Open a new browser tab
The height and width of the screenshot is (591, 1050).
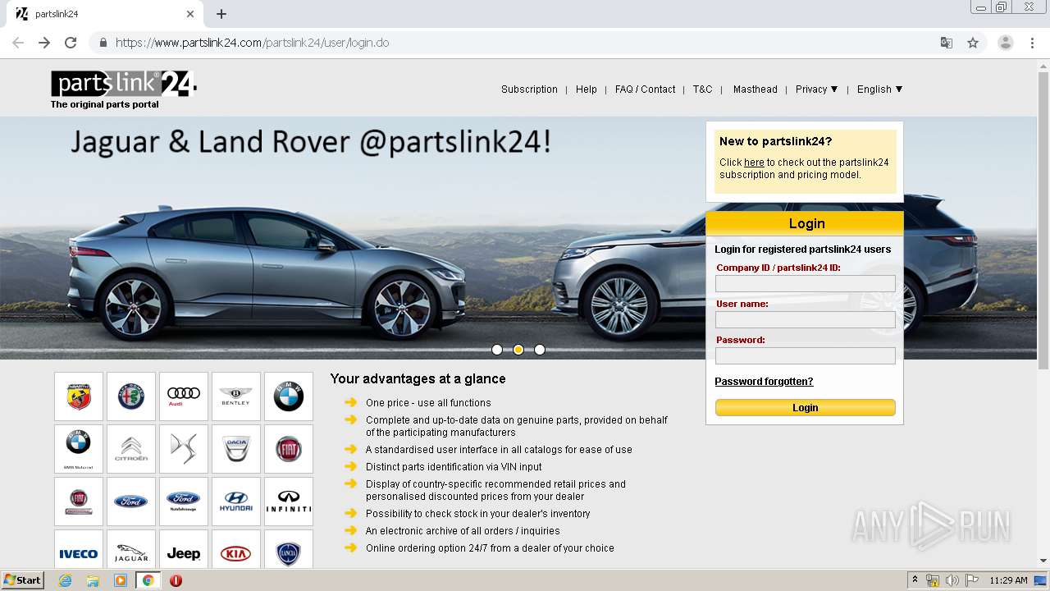[x=221, y=14]
